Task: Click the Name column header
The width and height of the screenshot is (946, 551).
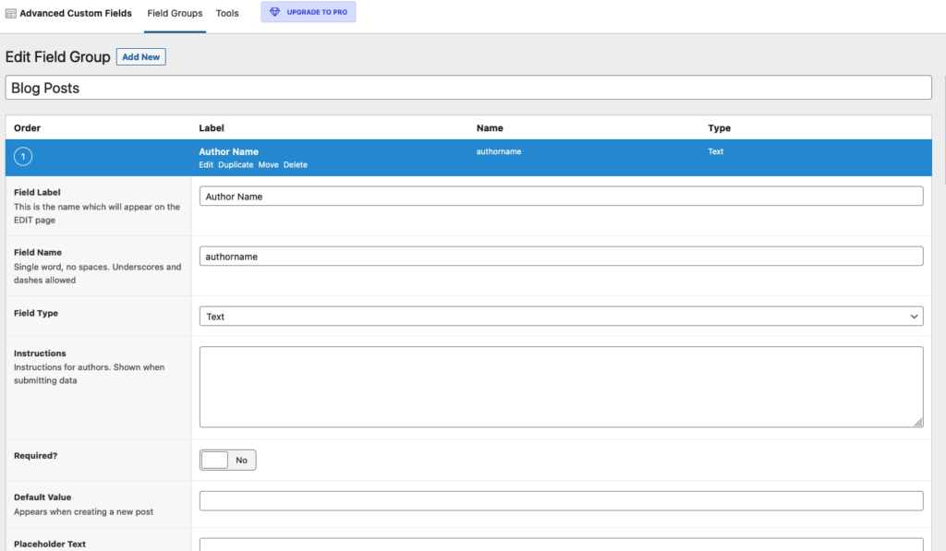Action: (x=490, y=127)
